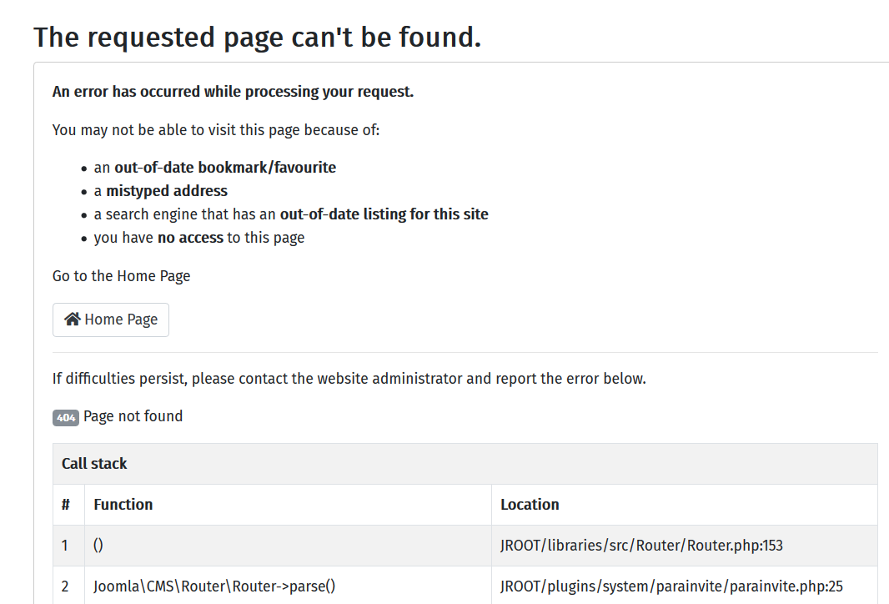The width and height of the screenshot is (889, 604).
Task: Click the page title 'The requested page can't be found.'
Action: (258, 38)
